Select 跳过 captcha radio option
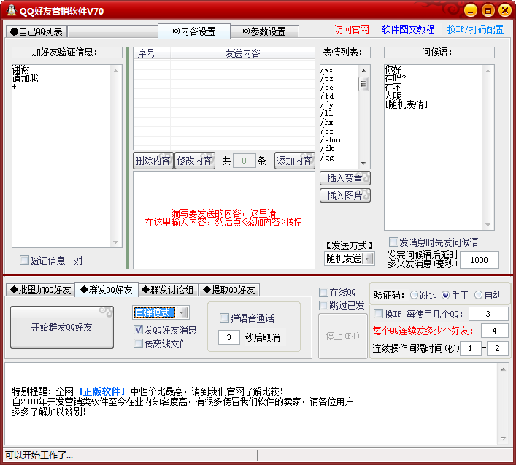 pyautogui.click(x=414, y=295)
